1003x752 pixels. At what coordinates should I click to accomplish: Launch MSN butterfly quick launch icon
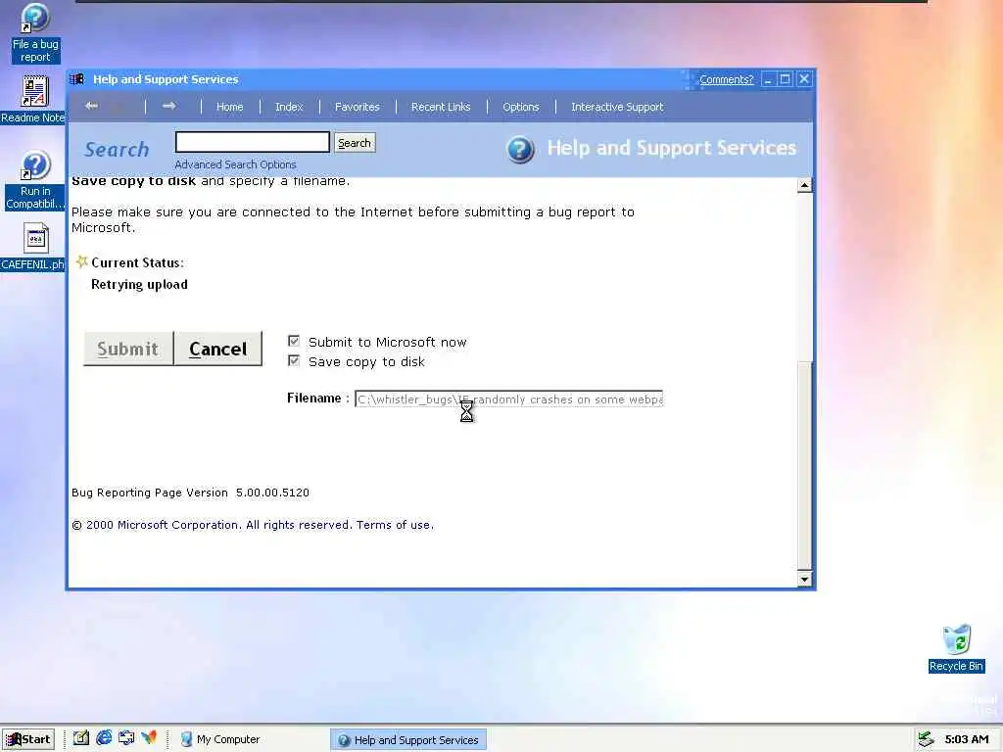coord(149,738)
